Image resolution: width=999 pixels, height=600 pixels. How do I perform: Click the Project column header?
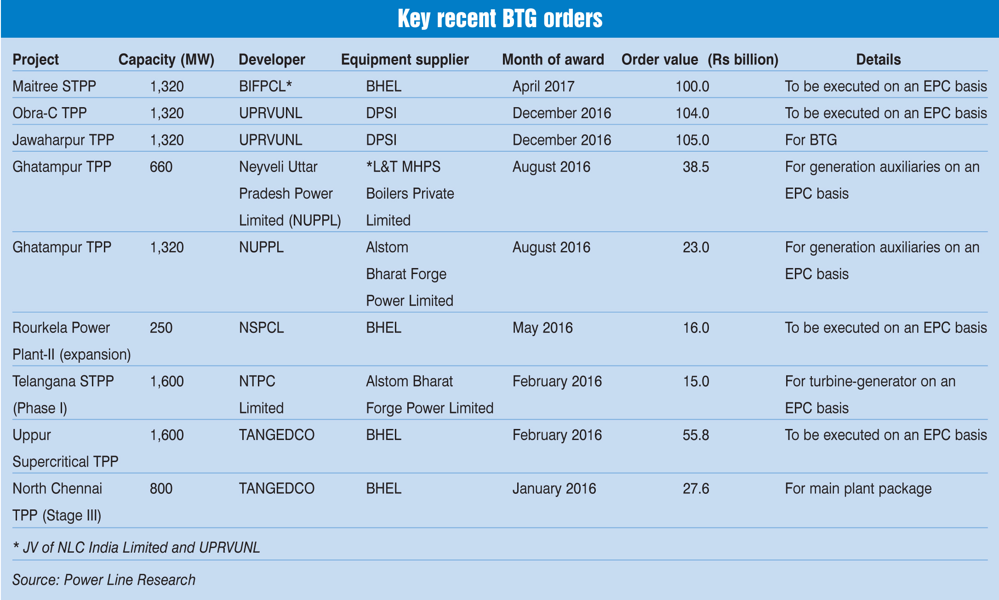[x=35, y=59]
